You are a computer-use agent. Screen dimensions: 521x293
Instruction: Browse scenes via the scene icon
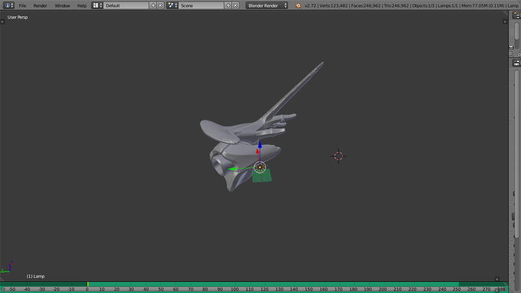pos(172,5)
